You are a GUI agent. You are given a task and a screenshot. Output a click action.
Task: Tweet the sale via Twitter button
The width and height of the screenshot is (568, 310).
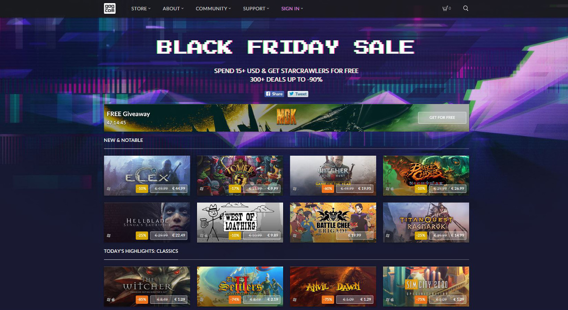coord(298,94)
